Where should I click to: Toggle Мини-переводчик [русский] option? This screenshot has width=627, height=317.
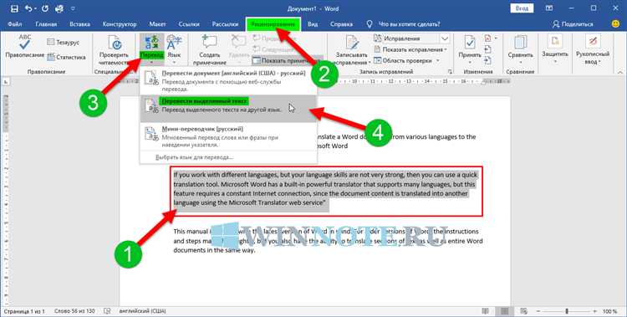[229, 136]
